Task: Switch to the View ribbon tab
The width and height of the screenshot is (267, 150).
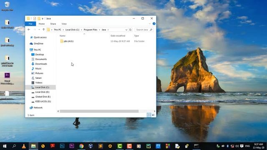Action: (x=64, y=24)
